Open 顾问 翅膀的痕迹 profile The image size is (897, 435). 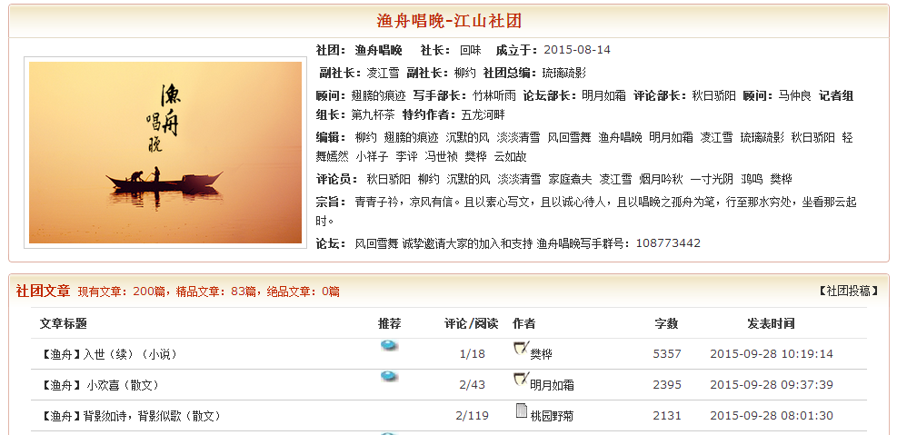point(378,96)
